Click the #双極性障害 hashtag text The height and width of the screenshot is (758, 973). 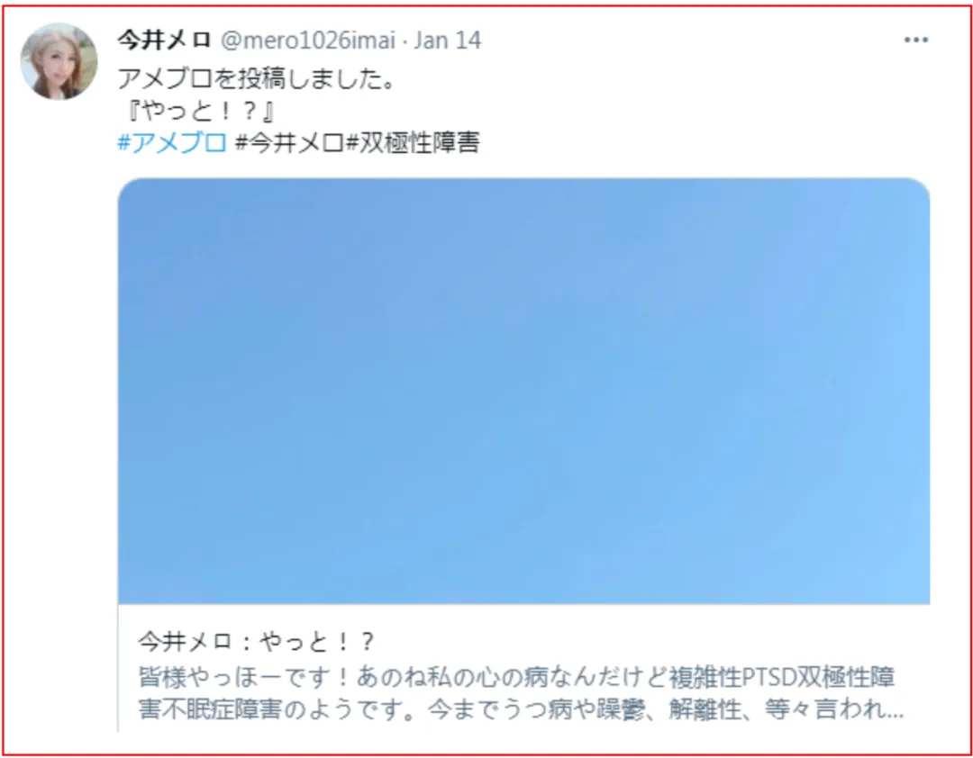tap(412, 143)
